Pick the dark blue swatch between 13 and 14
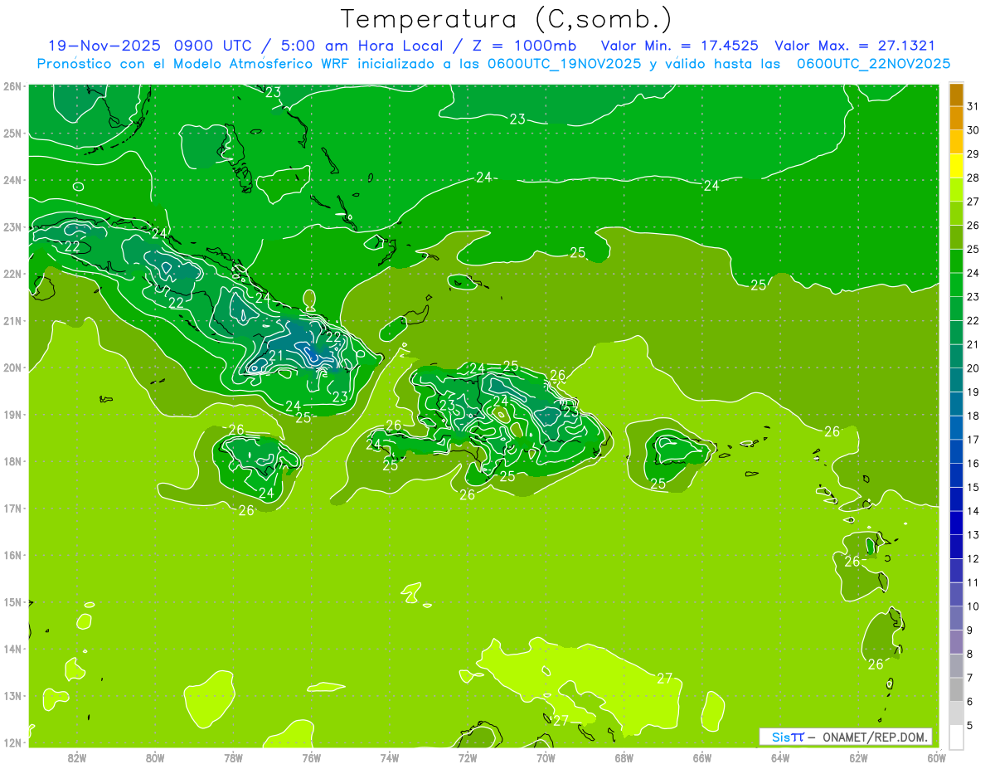 pyautogui.click(x=957, y=523)
